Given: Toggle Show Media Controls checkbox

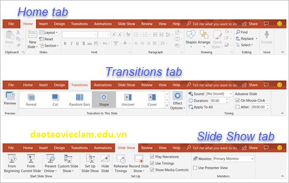Looking at the screenshot, I should [x=152, y=170].
